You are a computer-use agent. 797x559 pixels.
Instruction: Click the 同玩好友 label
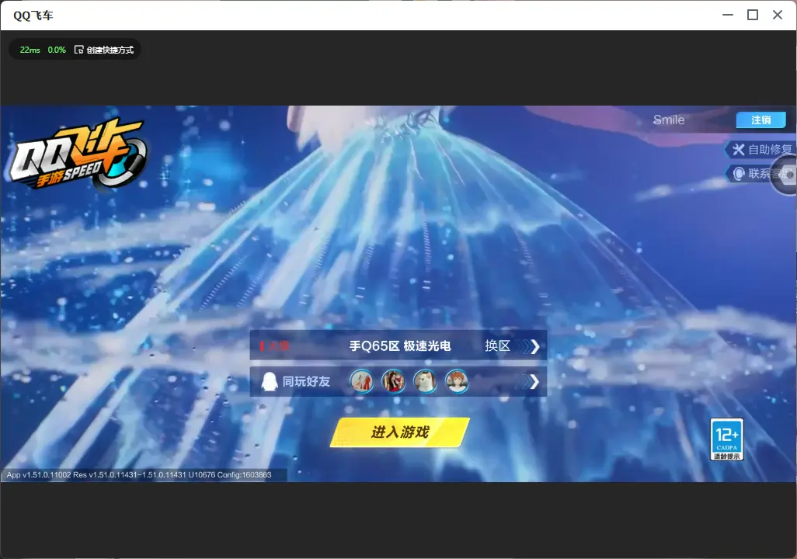(x=306, y=382)
